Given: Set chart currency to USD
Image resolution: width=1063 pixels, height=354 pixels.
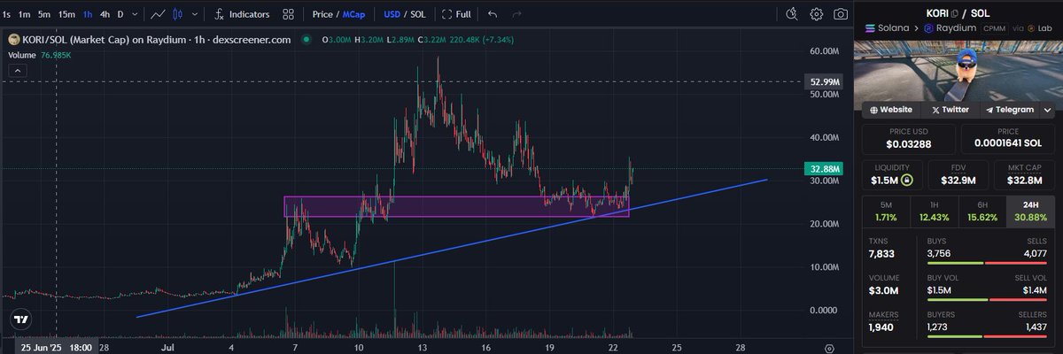Looking at the screenshot, I should (x=391, y=14).
